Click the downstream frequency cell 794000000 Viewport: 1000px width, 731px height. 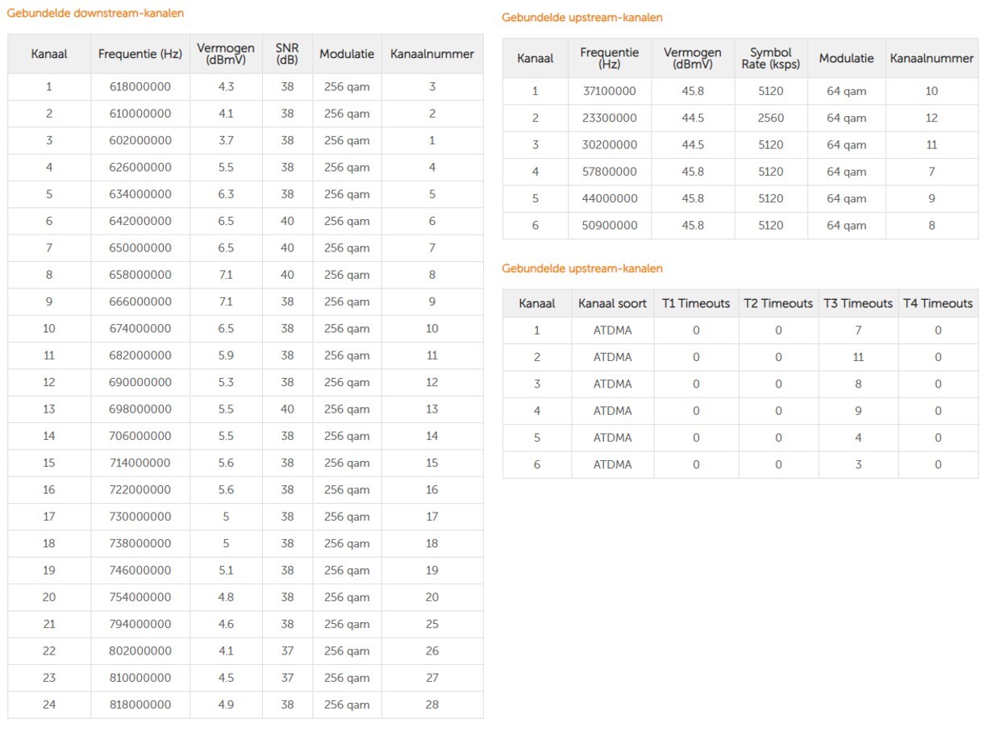140,624
